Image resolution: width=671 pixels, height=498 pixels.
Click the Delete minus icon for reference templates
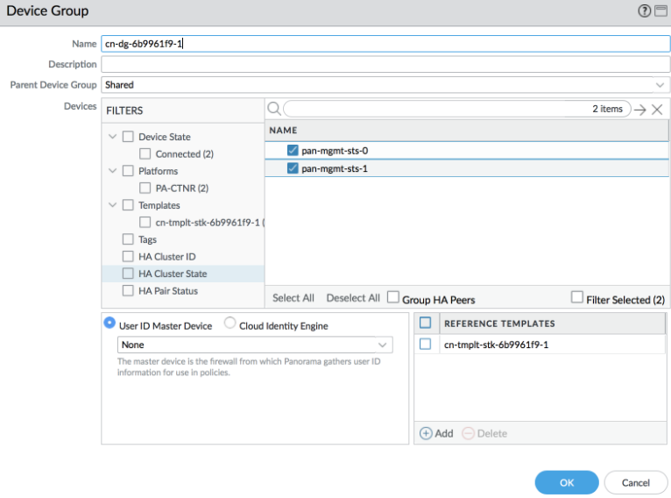tap(468, 433)
